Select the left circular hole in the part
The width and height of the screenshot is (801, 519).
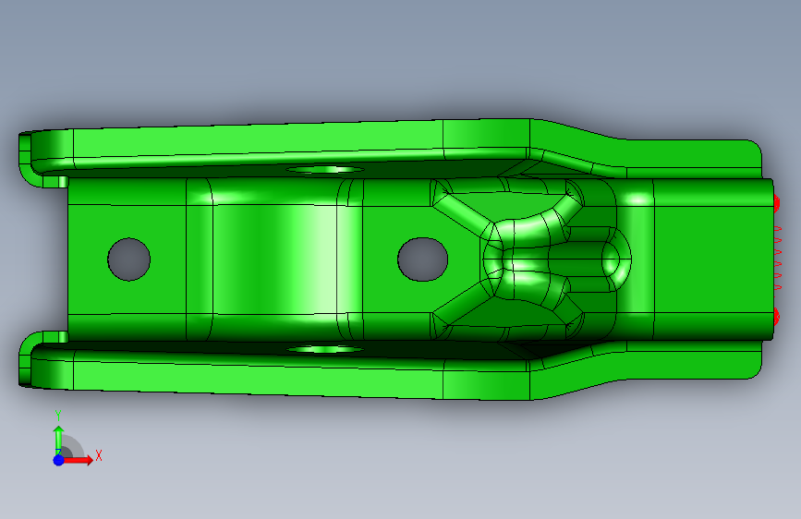[x=128, y=259]
